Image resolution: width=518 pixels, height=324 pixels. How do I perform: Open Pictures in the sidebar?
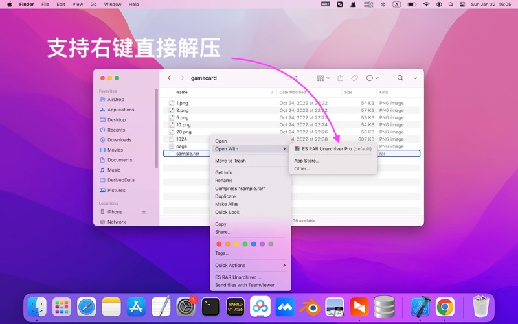112,191
